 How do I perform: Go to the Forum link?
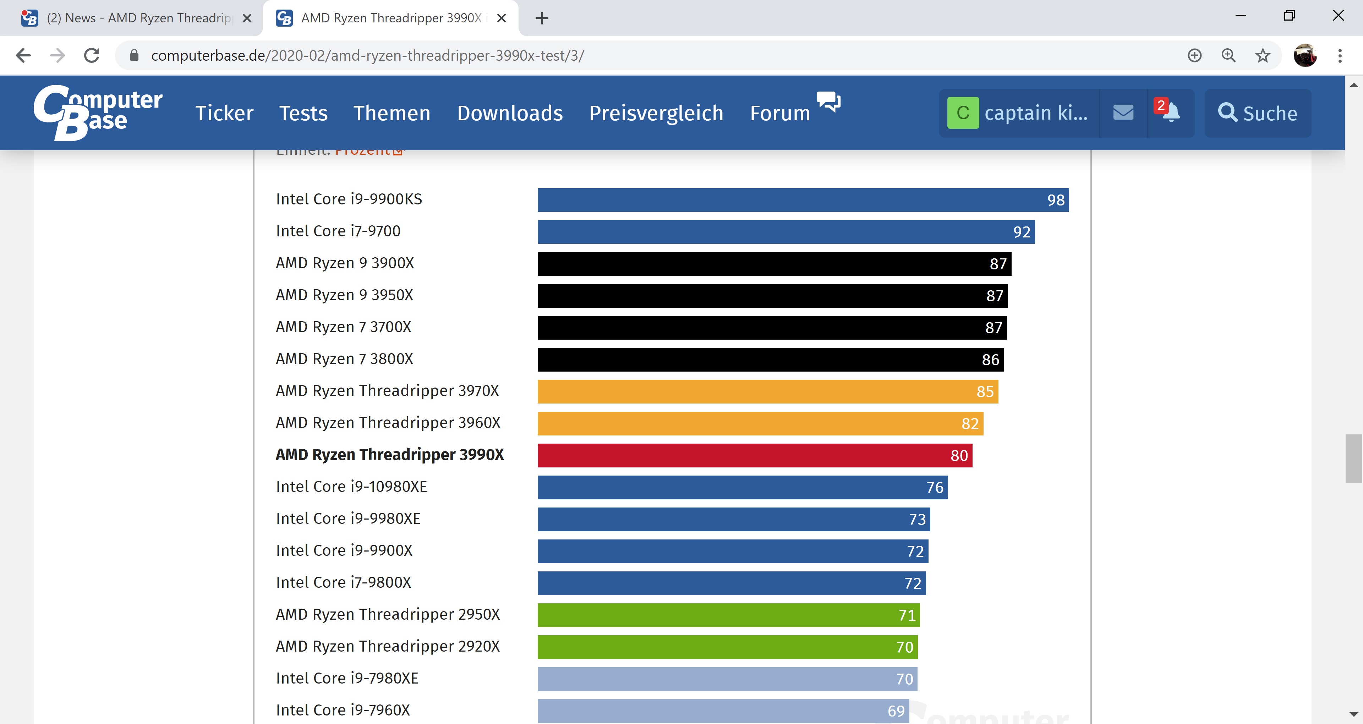pos(780,113)
